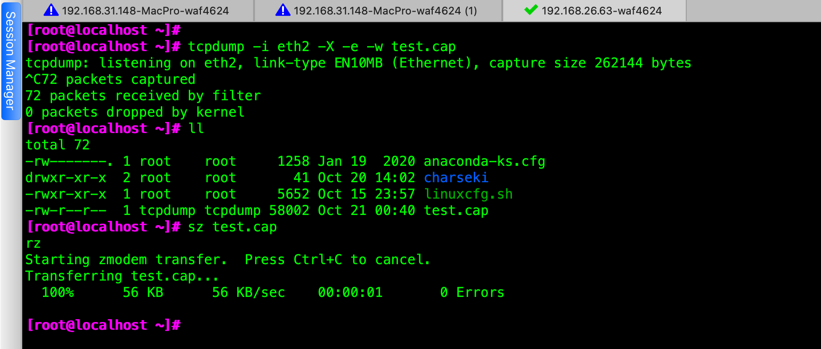Click the 0 Errors transfer status text
Image resolution: width=821 pixels, height=349 pixels.
point(472,293)
